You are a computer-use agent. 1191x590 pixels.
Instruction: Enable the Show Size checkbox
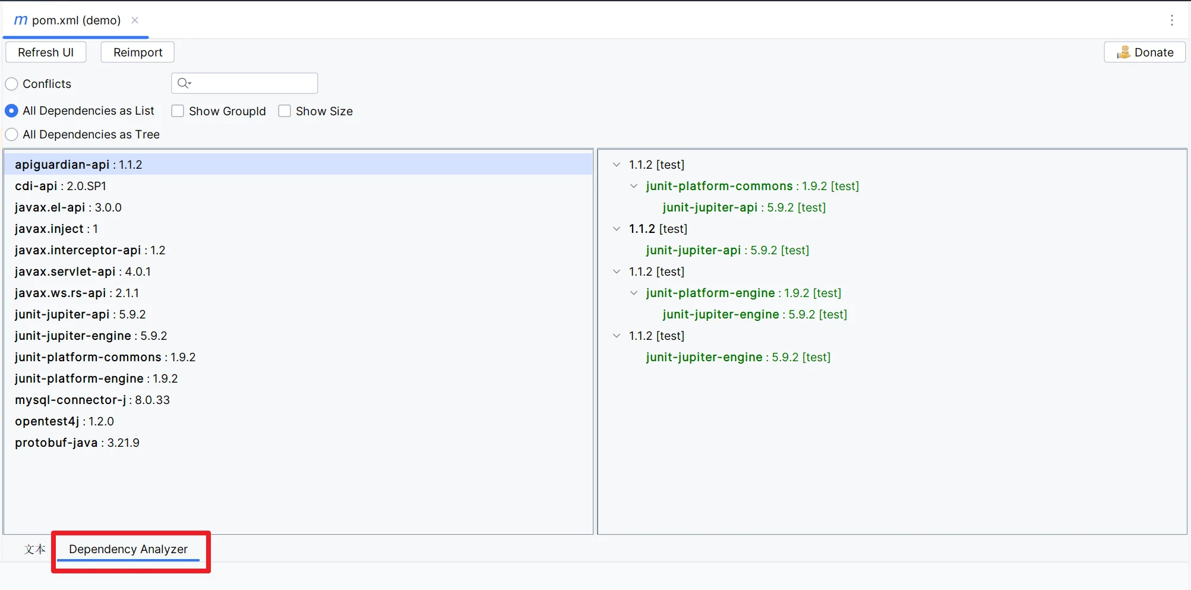(285, 111)
